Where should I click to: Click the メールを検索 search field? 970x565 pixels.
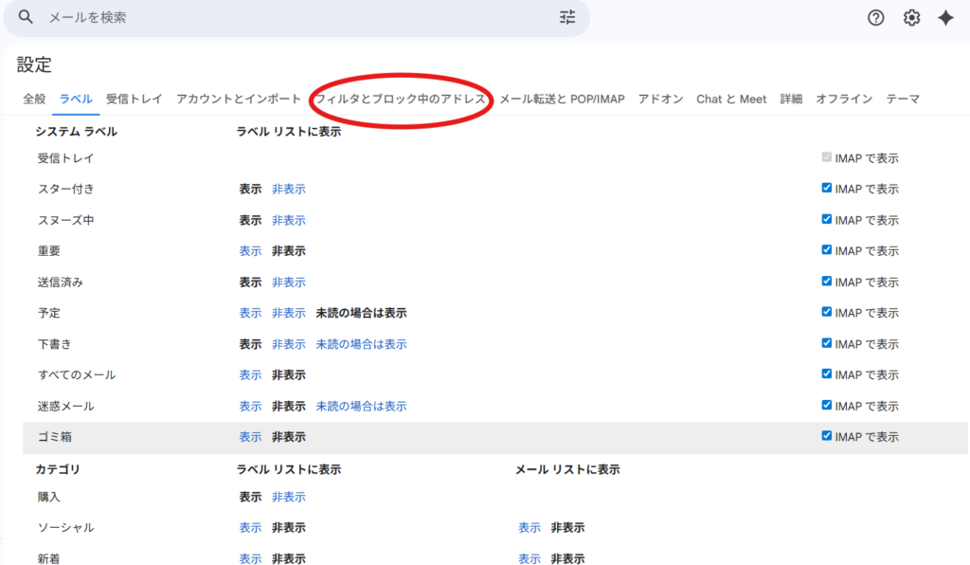coord(189,17)
